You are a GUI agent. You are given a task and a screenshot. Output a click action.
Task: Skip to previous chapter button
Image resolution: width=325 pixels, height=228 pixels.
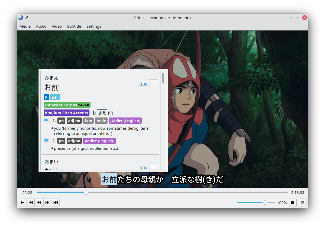click(31, 202)
